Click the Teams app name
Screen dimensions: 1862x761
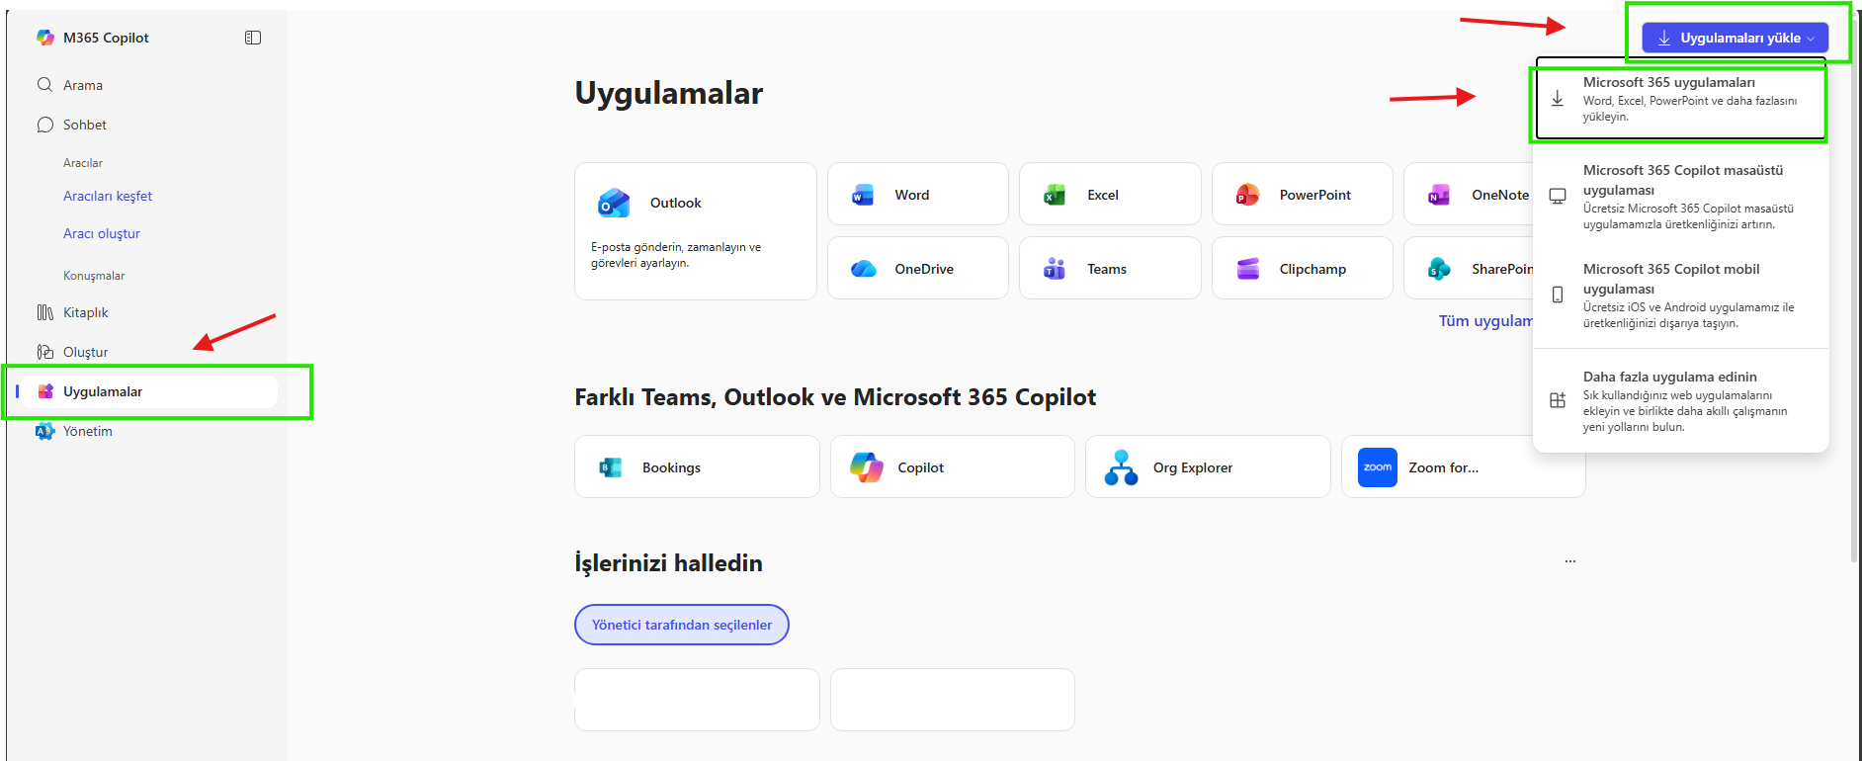(1107, 269)
